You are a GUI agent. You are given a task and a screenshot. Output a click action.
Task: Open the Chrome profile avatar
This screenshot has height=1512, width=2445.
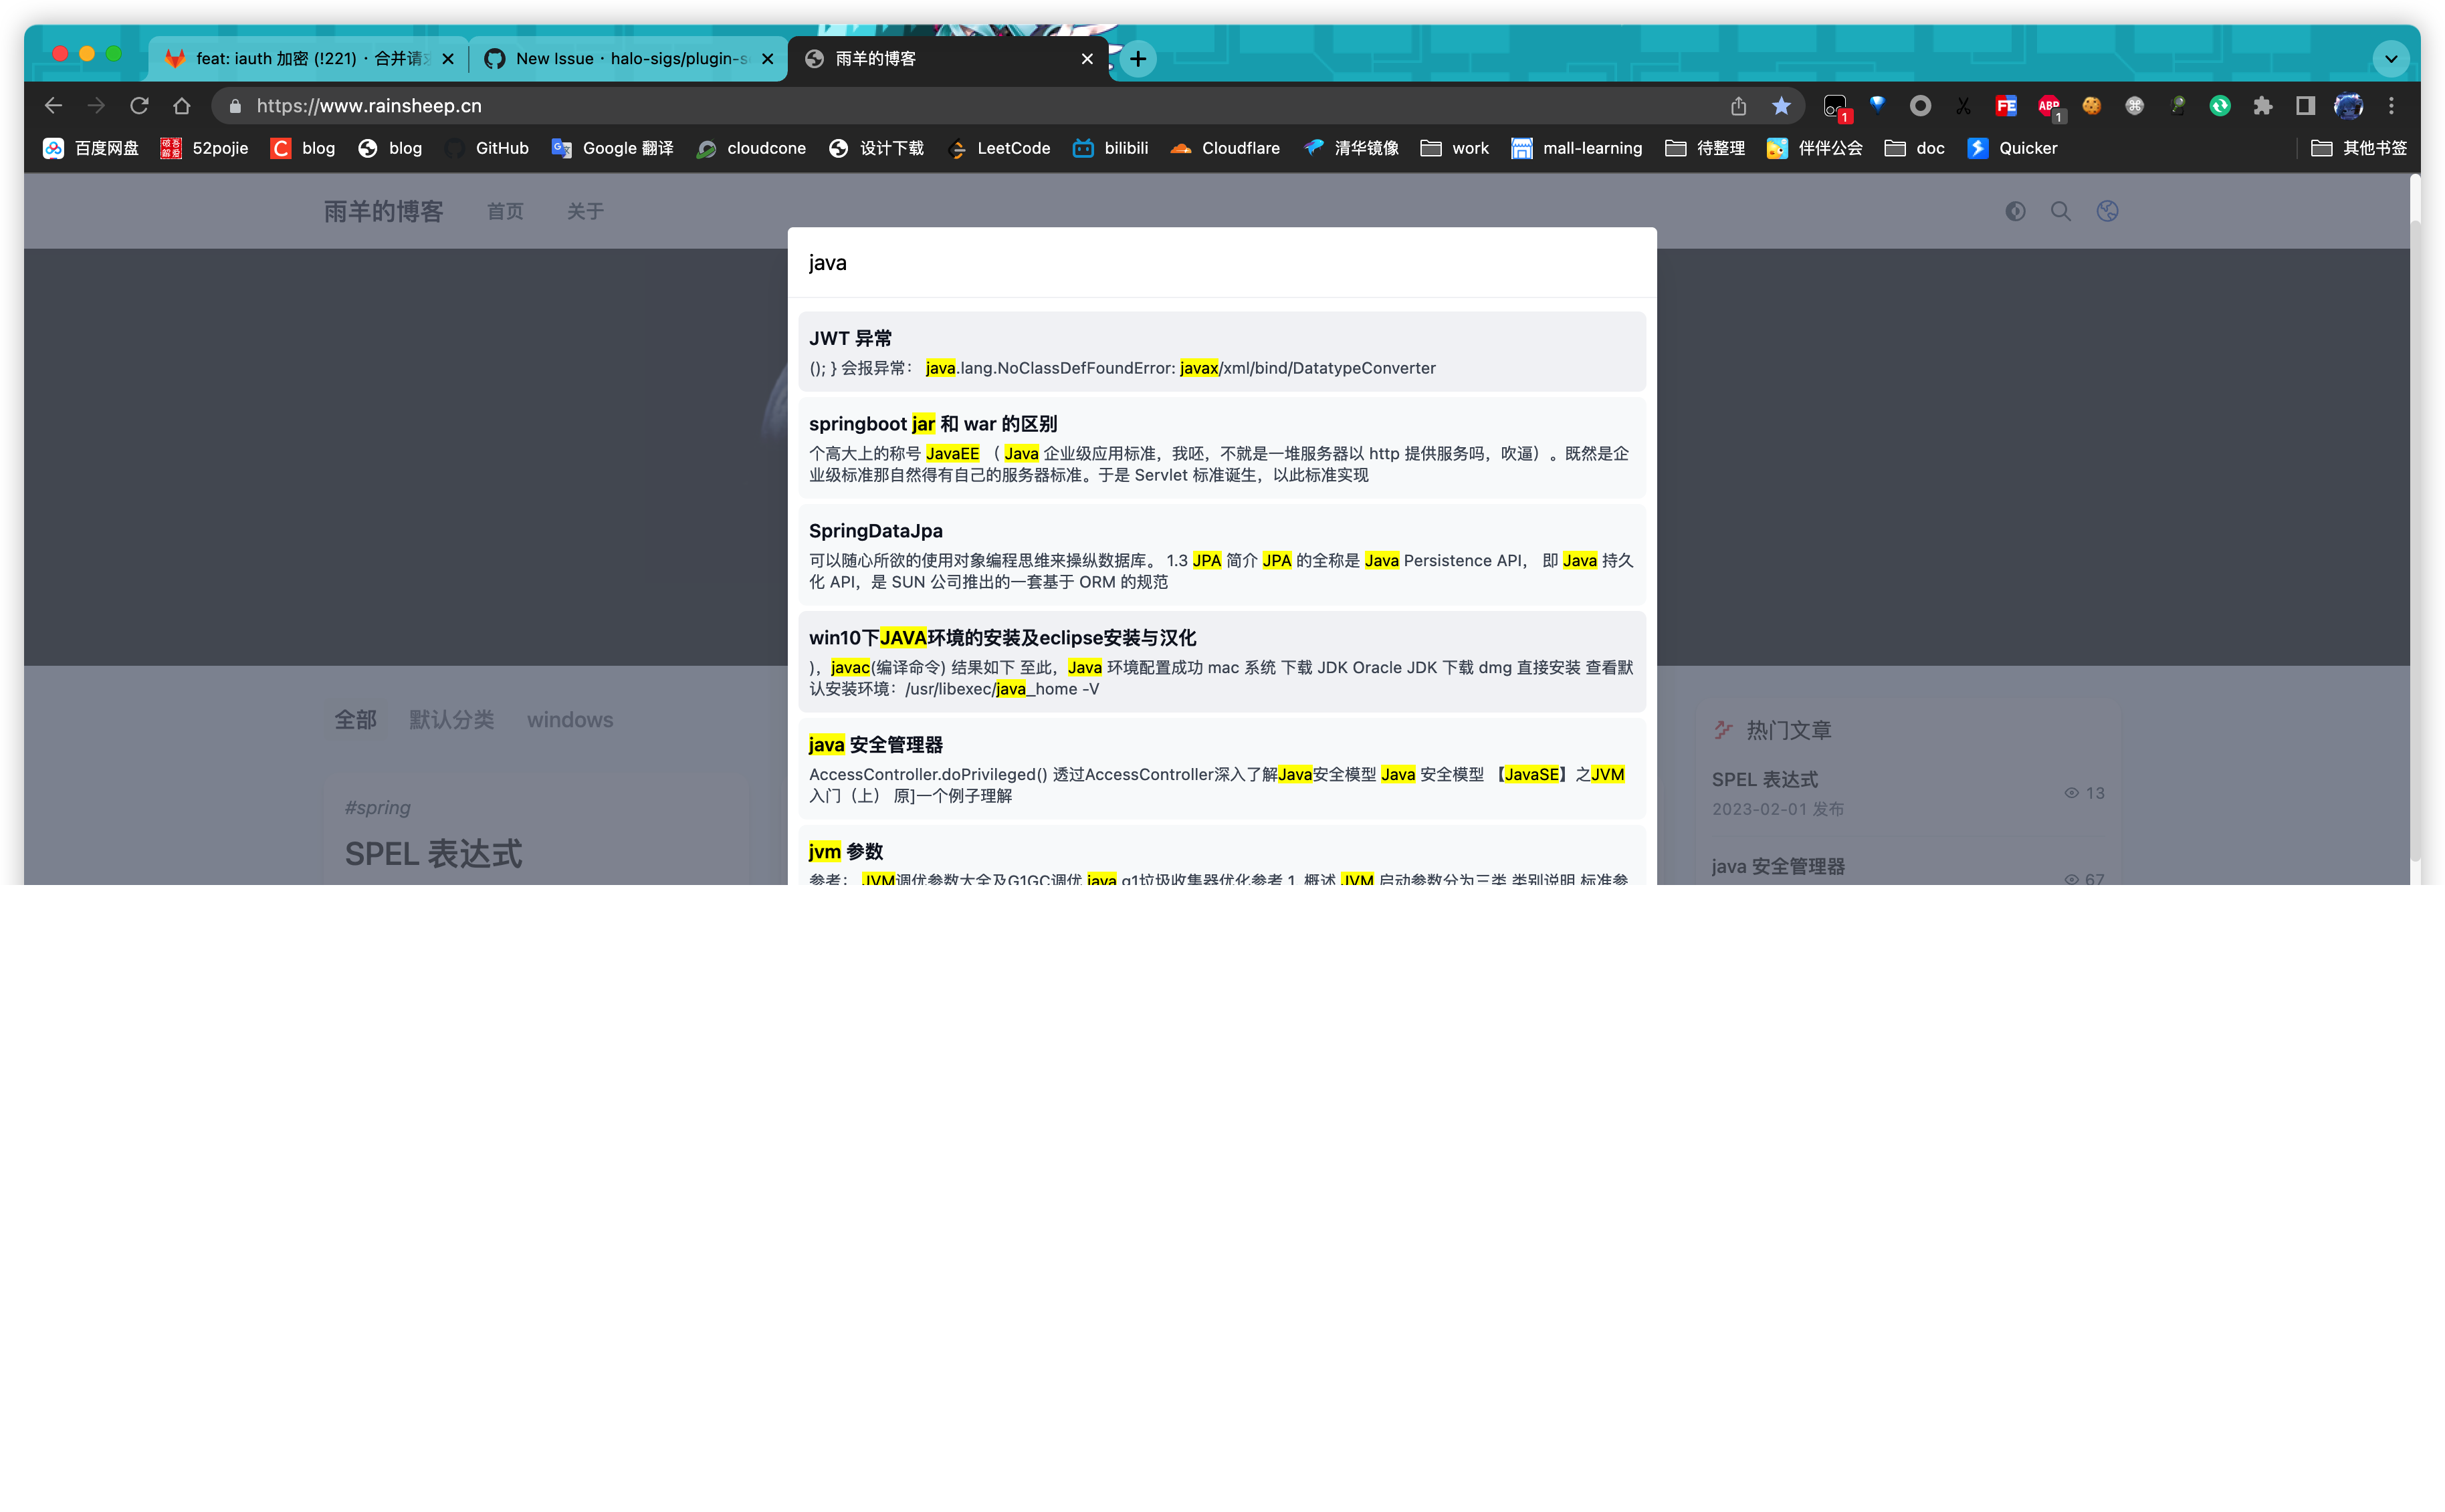click(x=2348, y=105)
